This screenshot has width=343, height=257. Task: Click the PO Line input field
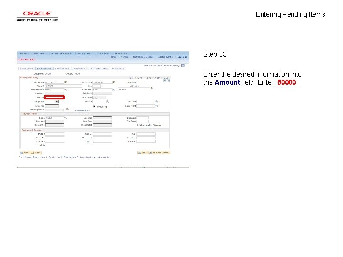(x=102, y=134)
